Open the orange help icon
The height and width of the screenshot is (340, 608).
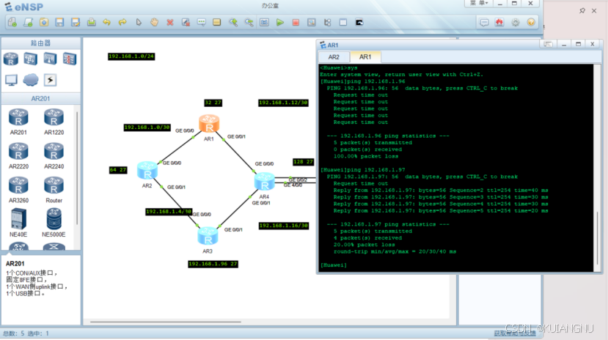tap(531, 23)
